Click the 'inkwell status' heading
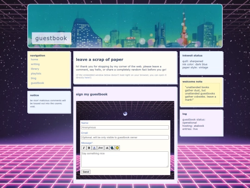 click(x=192, y=56)
